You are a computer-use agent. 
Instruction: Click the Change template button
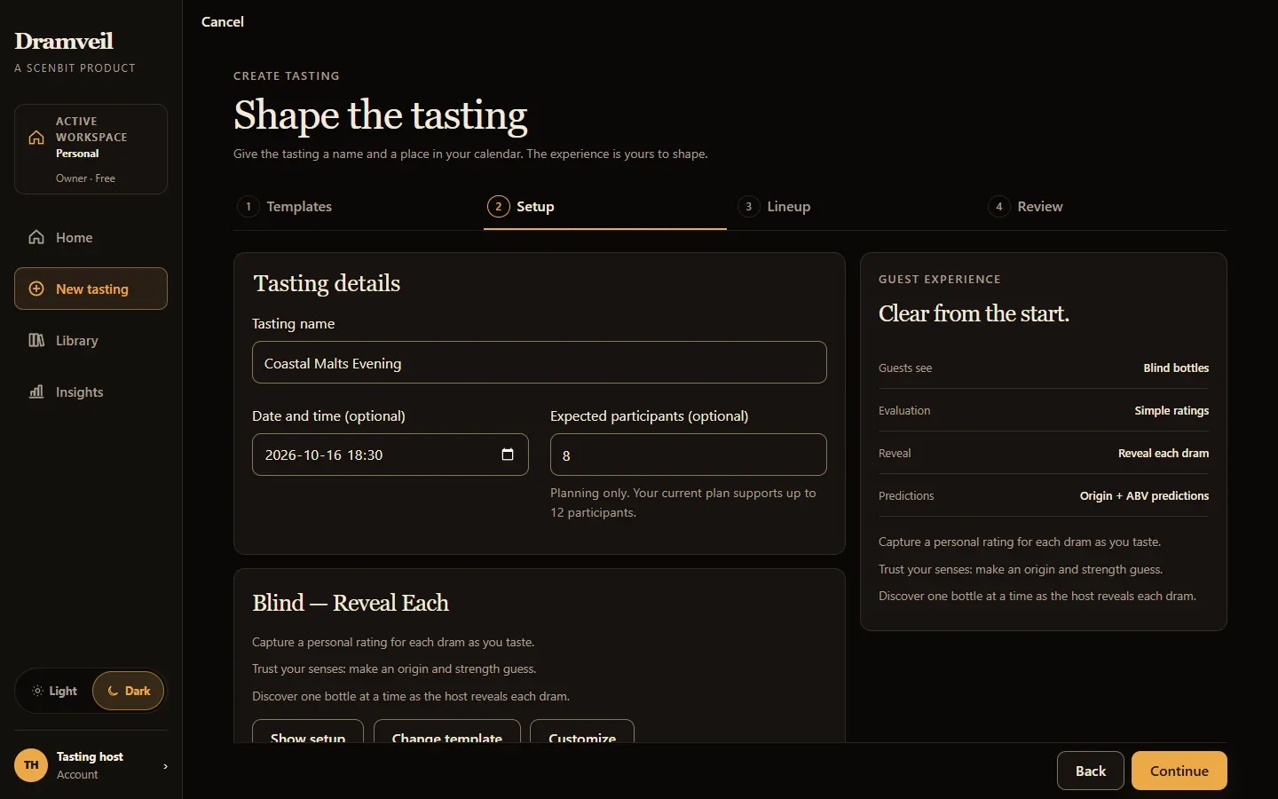pyautogui.click(x=447, y=732)
